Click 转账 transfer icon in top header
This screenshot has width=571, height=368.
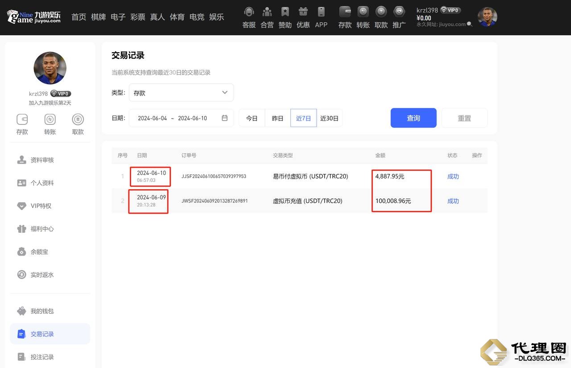(x=363, y=12)
